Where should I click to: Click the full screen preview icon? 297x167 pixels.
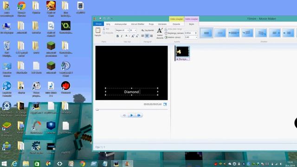tap(165, 104)
